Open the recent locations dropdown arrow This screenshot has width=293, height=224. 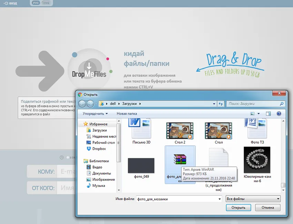(x=96, y=104)
